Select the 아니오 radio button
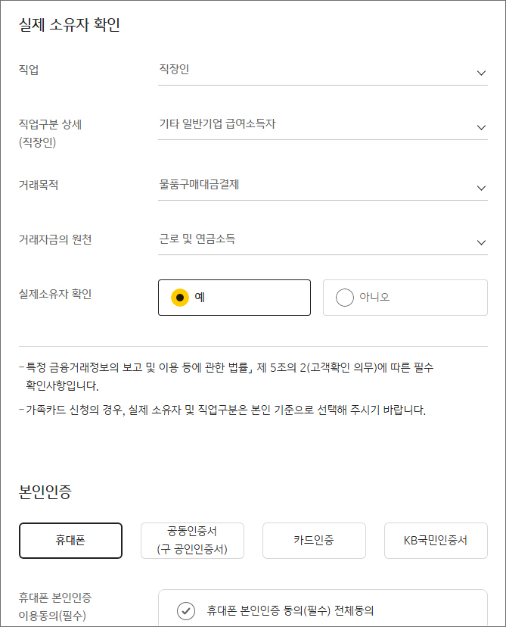Viewport: 506px width, 627px height. point(345,298)
